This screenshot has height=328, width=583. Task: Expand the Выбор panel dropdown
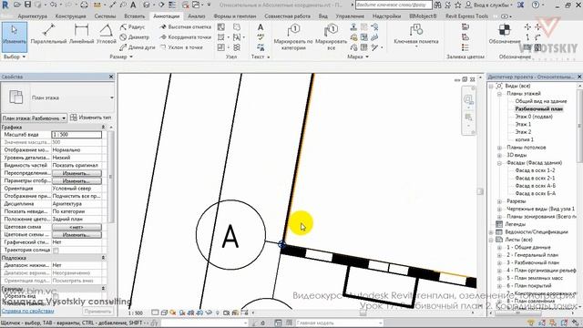click(x=24, y=56)
